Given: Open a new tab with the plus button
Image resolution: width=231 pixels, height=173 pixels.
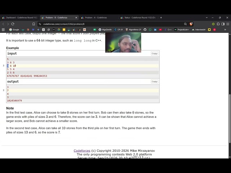Looking at the screenshot, I should pyautogui.click(x=161, y=18).
